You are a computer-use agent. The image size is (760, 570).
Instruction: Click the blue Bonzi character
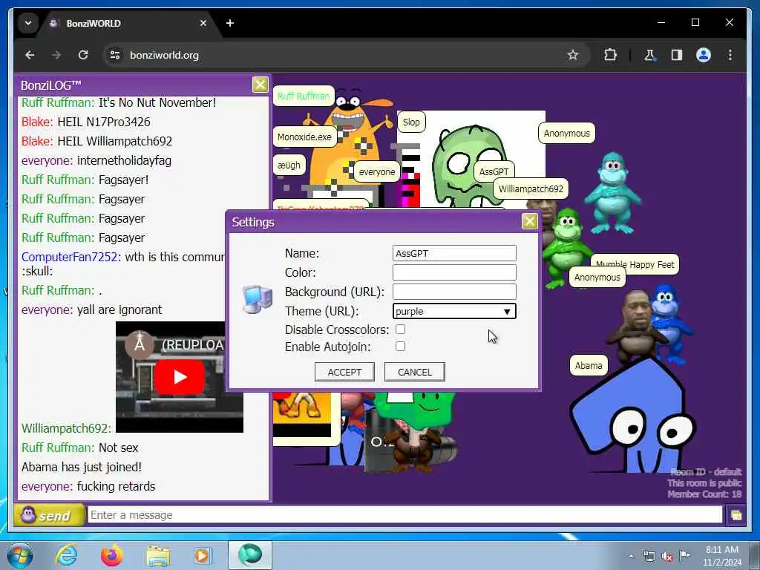pyautogui.click(x=671, y=322)
